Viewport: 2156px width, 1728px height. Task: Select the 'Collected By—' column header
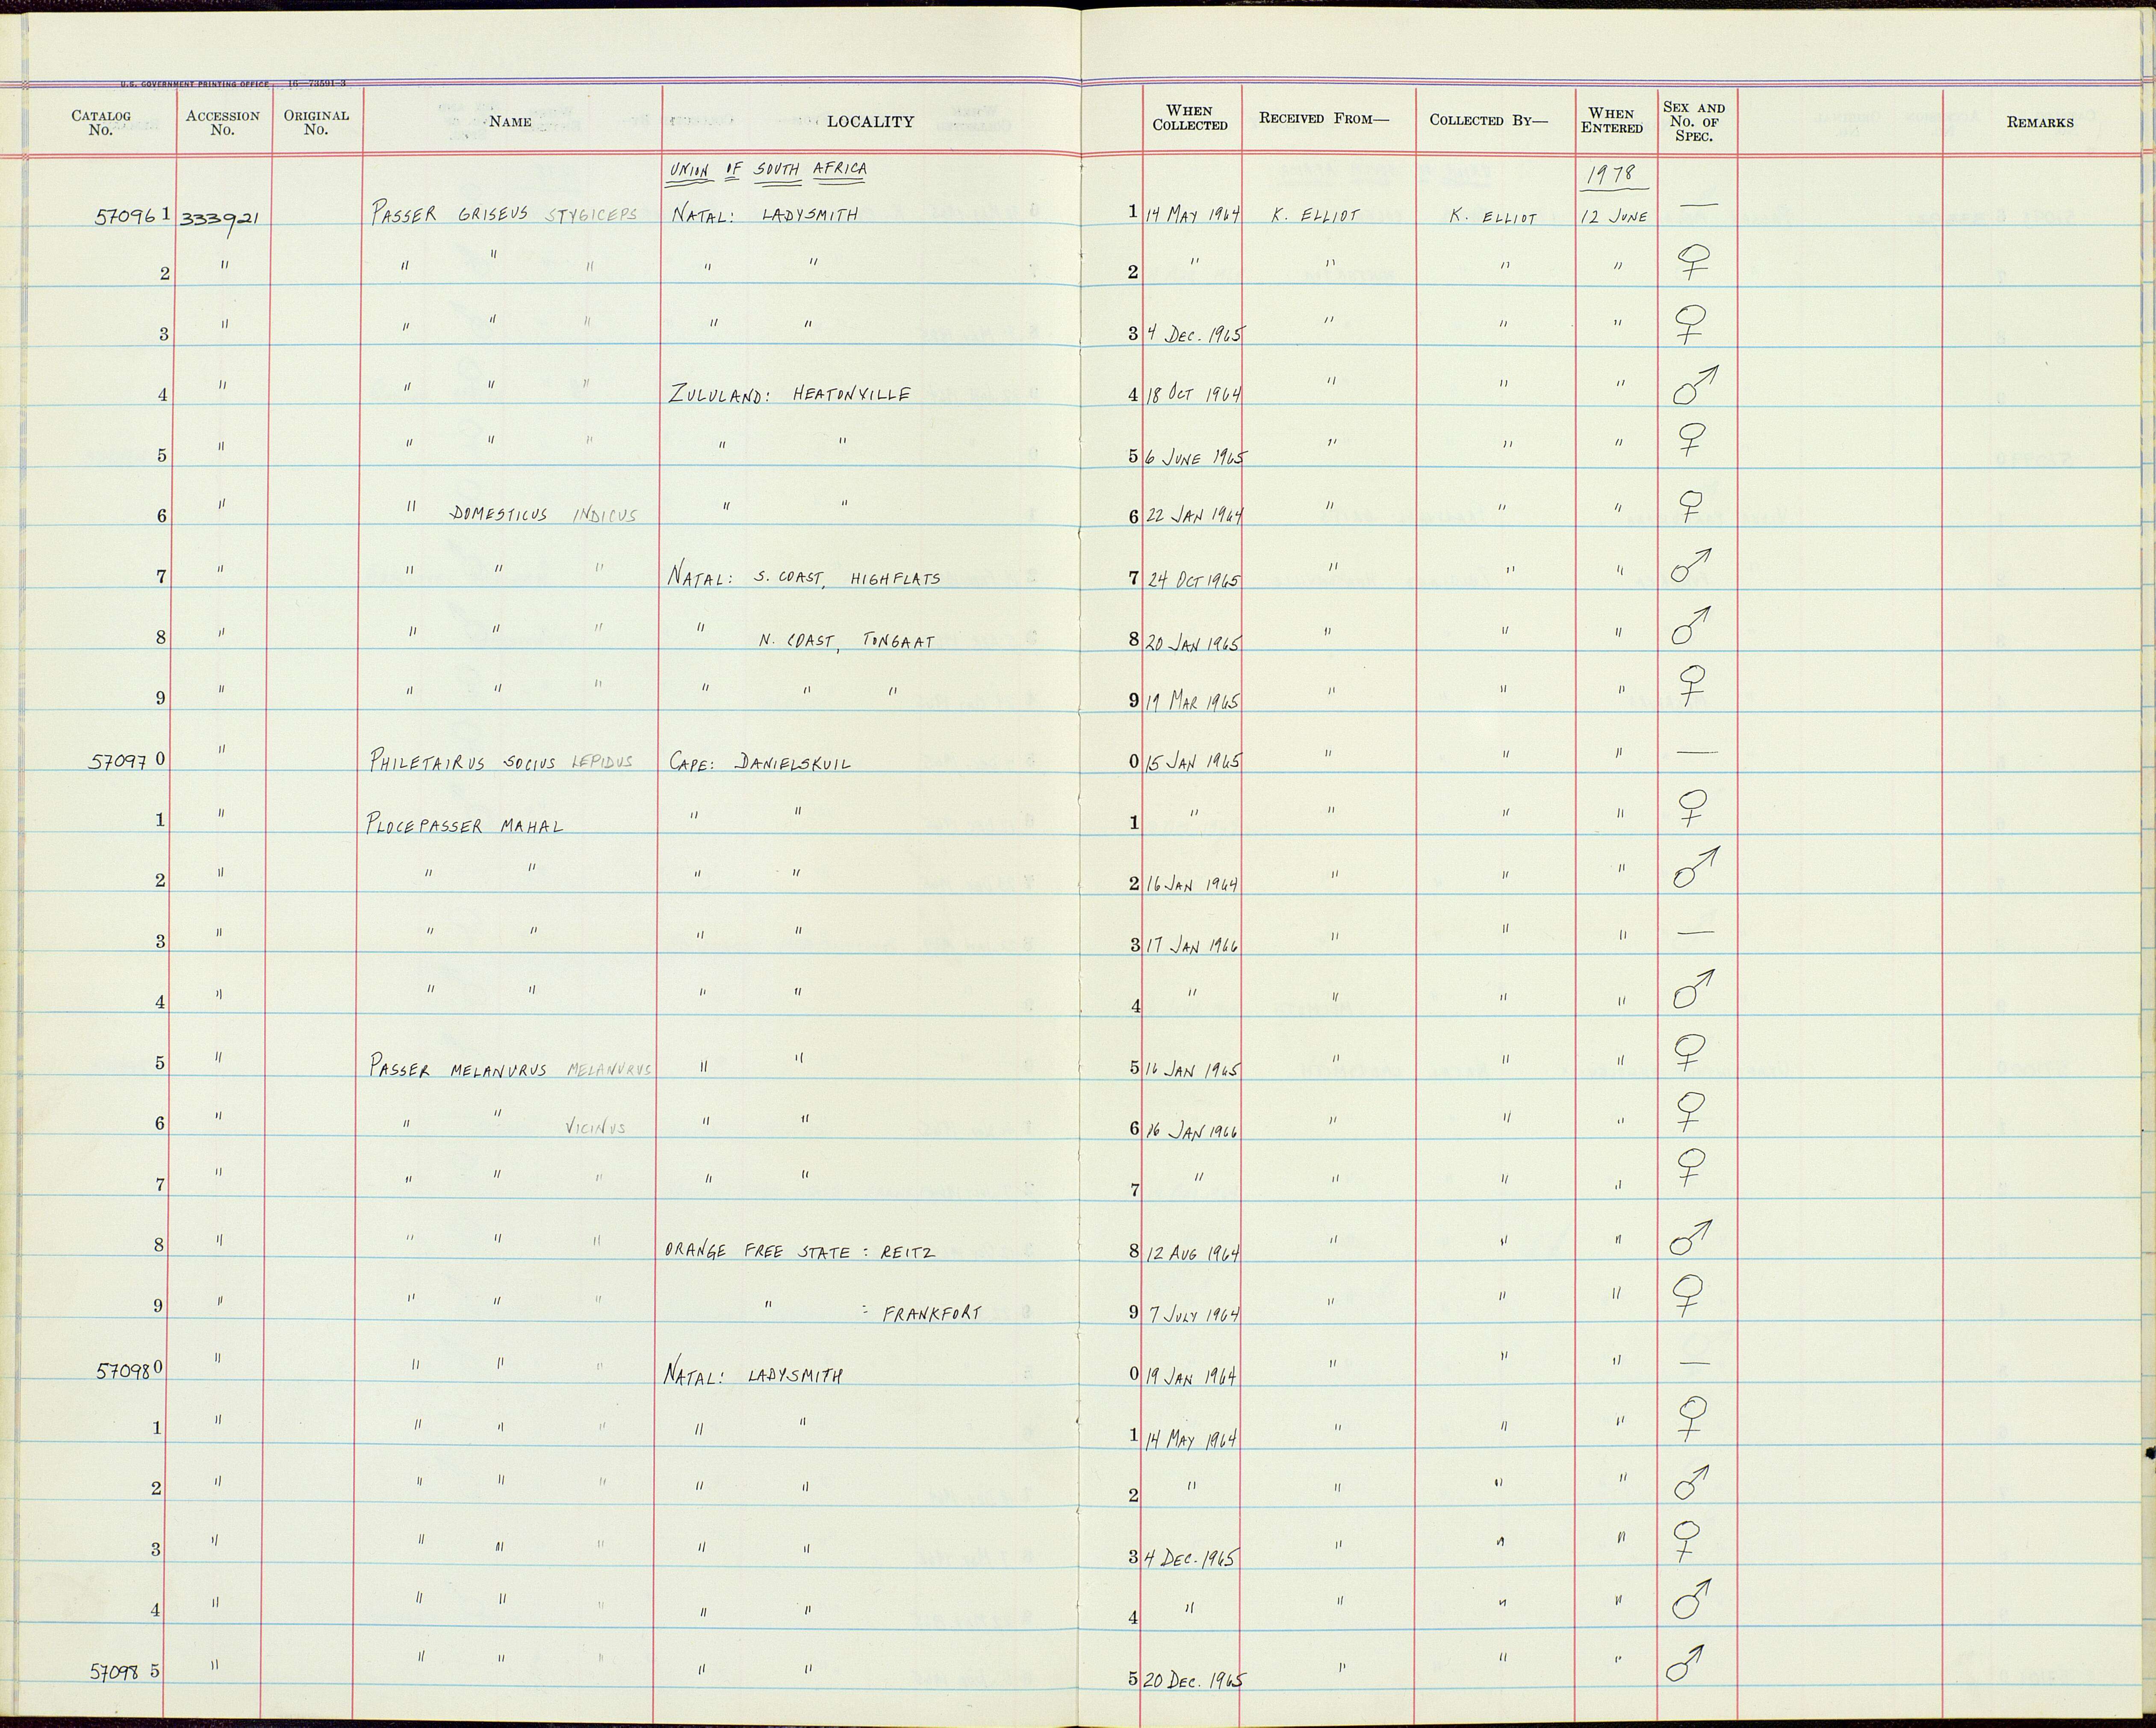coord(1488,120)
